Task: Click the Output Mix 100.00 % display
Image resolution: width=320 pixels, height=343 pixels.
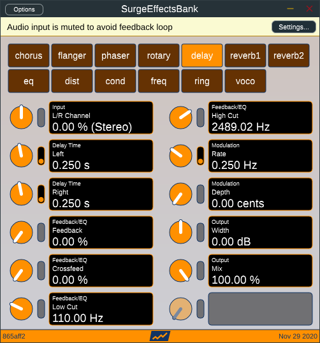Action: coord(260,270)
